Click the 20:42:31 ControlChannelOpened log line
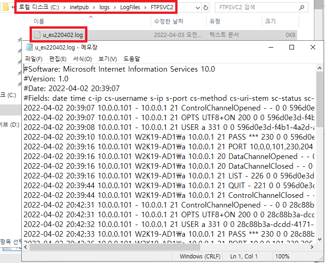325x263 pixels. [x=169, y=205]
